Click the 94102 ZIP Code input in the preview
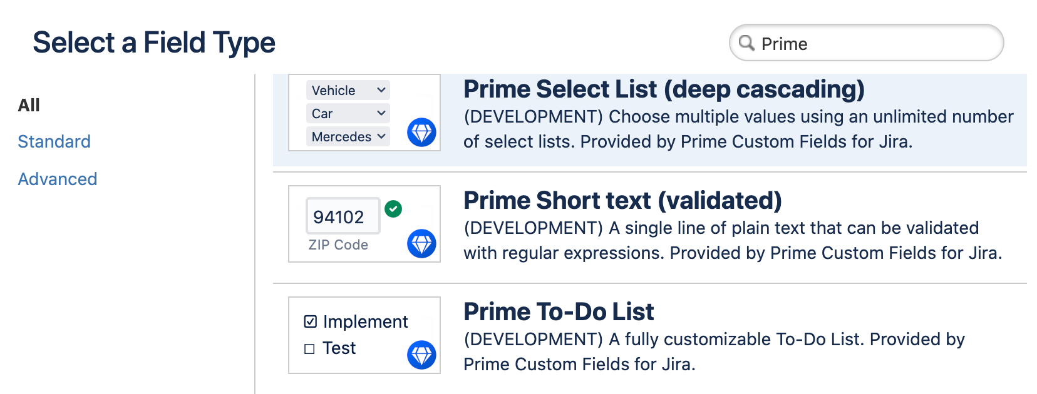This screenshot has width=1037, height=394. point(343,216)
